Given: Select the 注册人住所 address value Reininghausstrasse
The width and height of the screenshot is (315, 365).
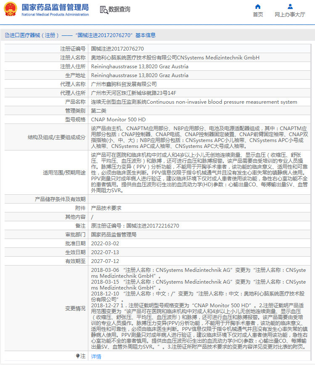Looking at the screenshot, I should pyautogui.click(x=140, y=67).
